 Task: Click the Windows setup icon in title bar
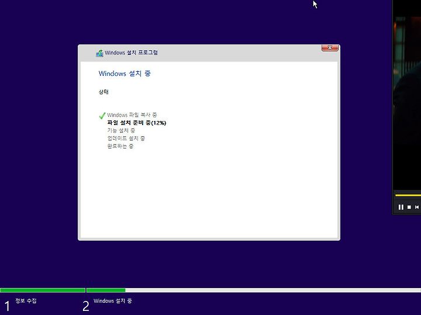pos(99,53)
